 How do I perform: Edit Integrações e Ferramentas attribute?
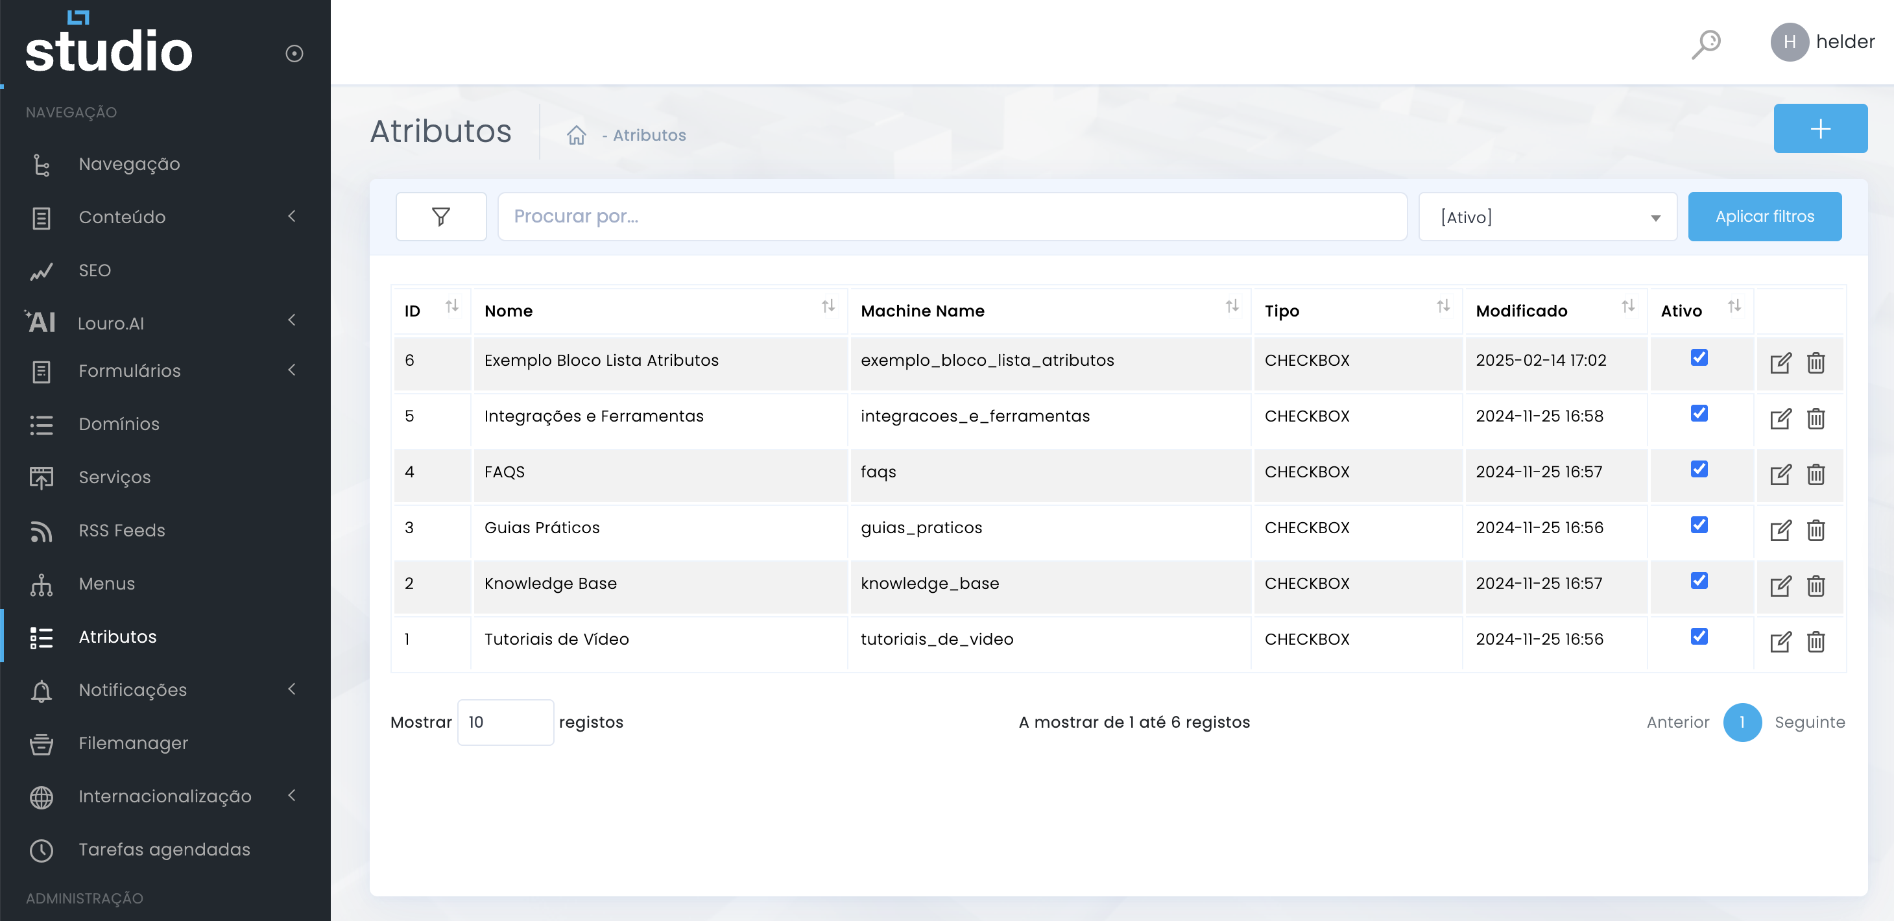[x=1780, y=419]
